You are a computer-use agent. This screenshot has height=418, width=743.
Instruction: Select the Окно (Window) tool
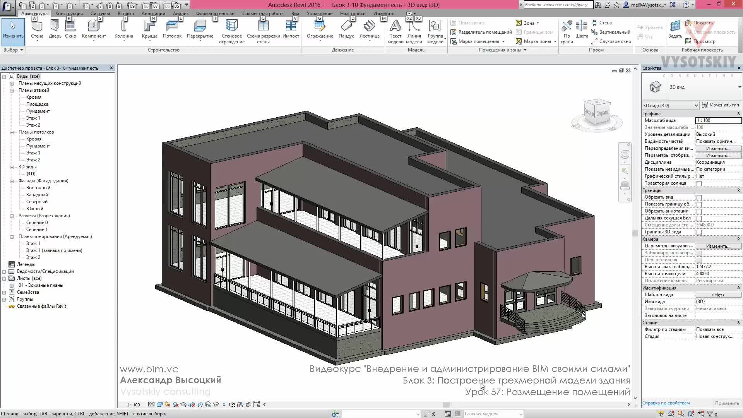point(70,29)
